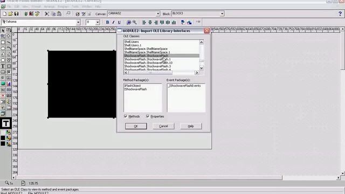Click the status bar zoom magnifier icon

click(x=7, y=183)
